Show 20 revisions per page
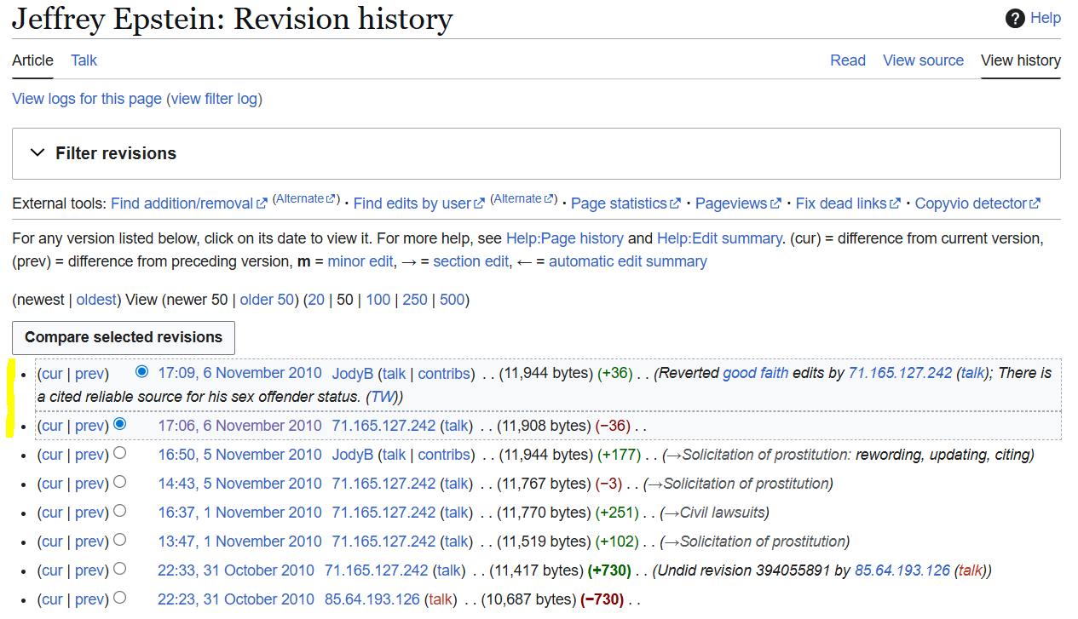Viewport: 1078px width, 619px height. click(x=316, y=300)
